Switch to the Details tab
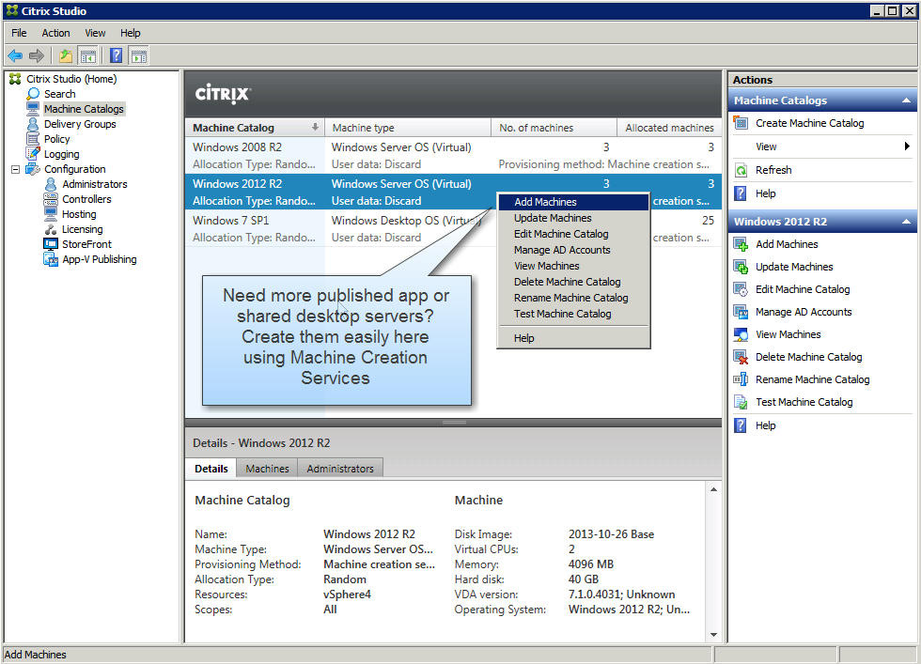 (x=211, y=469)
